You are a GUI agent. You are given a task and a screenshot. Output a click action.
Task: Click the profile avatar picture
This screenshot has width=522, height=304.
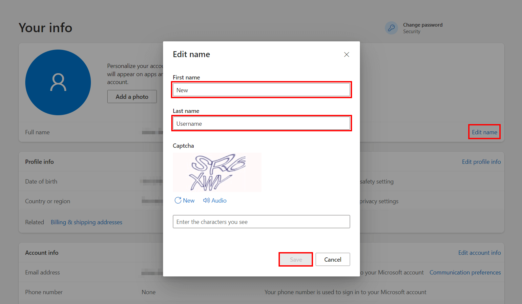(x=58, y=82)
